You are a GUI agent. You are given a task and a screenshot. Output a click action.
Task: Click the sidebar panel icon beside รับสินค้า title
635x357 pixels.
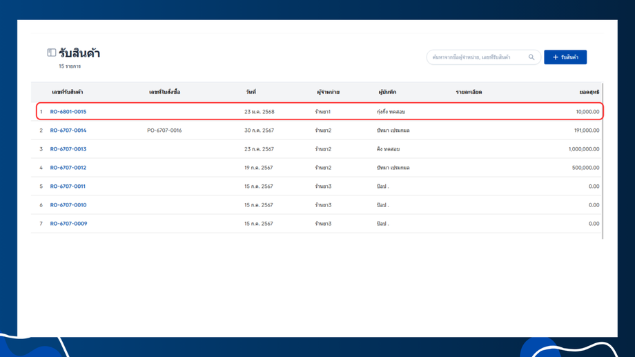tap(52, 52)
